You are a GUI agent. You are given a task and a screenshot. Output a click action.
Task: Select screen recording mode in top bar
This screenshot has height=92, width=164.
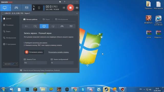click(5, 8)
